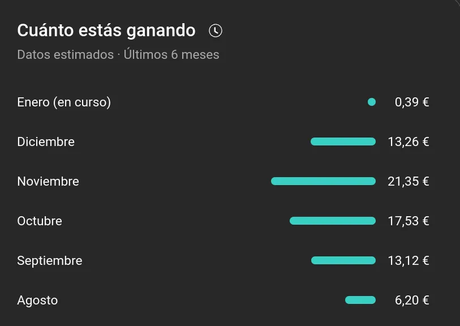
Task: Select the 'Datos estimados · Últimos 6 meses' subtitle
Action: click(118, 55)
